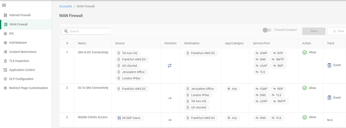Click Event clipboard icon in rule 1 Track
Screen dimensions: 346x128
click(x=329, y=65)
